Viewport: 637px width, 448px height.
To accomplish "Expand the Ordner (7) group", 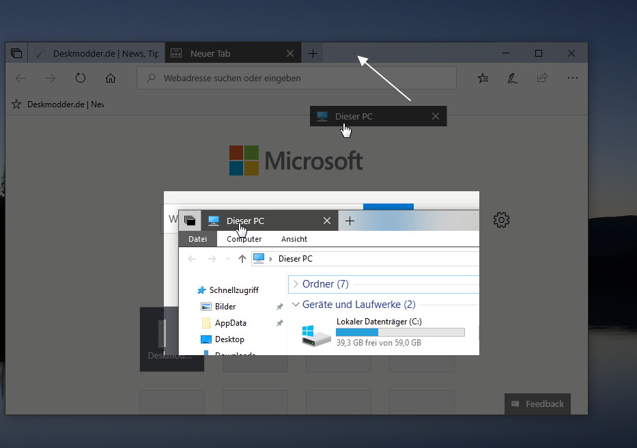I will point(296,284).
